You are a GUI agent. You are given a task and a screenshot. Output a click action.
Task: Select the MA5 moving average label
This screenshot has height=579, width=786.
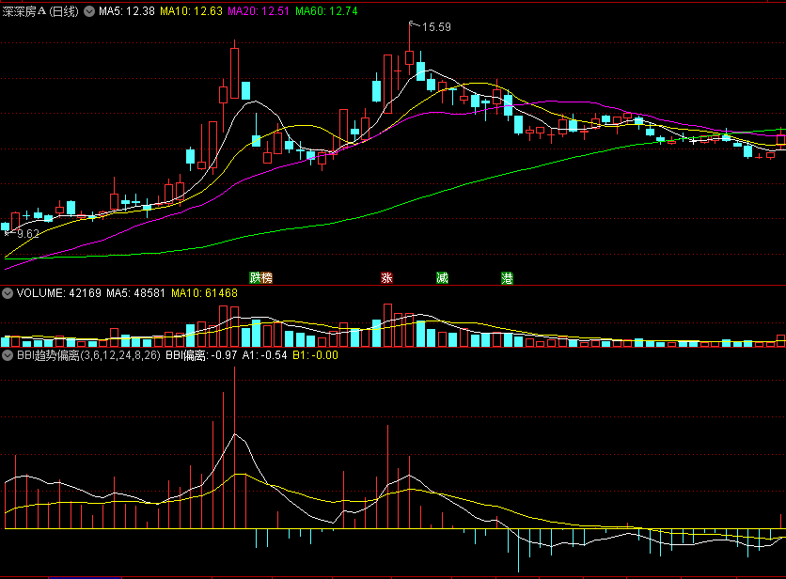[126, 11]
